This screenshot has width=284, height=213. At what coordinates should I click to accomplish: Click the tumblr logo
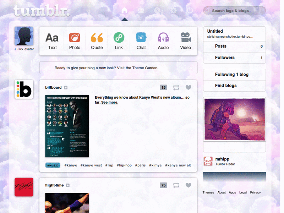coord(42,11)
